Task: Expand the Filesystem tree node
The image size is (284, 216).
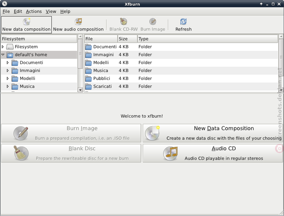Action: 3,47
